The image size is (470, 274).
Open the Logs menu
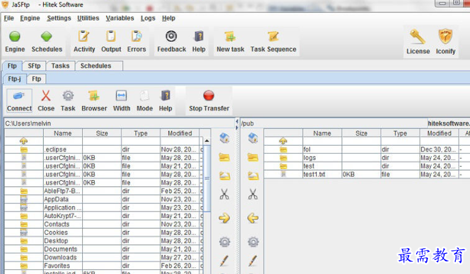coord(148,18)
